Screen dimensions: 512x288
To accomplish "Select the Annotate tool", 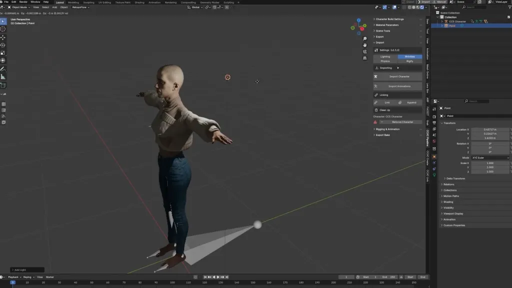I will [x=3, y=68].
